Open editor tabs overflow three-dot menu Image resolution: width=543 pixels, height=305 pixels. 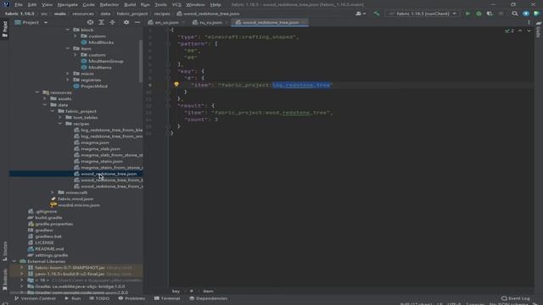click(x=529, y=23)
